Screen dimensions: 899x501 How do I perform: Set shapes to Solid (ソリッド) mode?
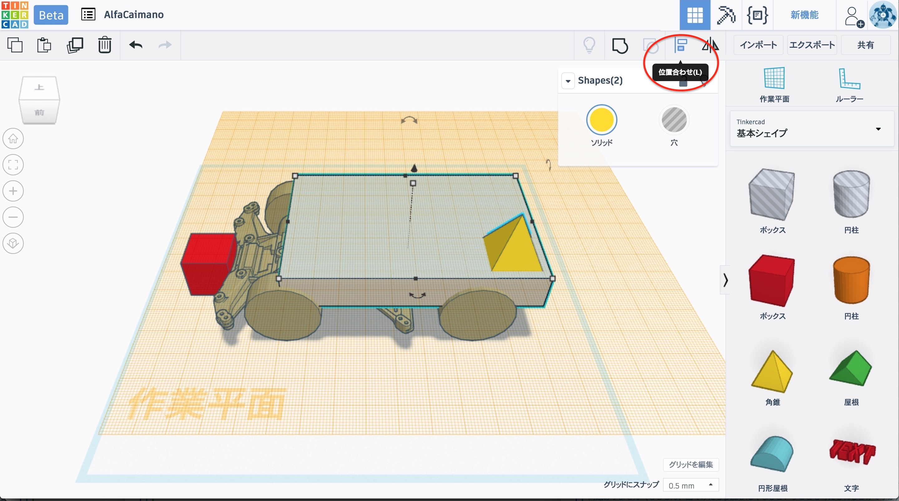601,120
